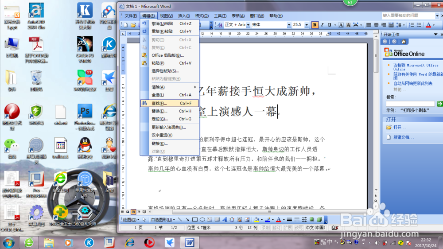Click the task pane search input field

[x=410, y=104]
